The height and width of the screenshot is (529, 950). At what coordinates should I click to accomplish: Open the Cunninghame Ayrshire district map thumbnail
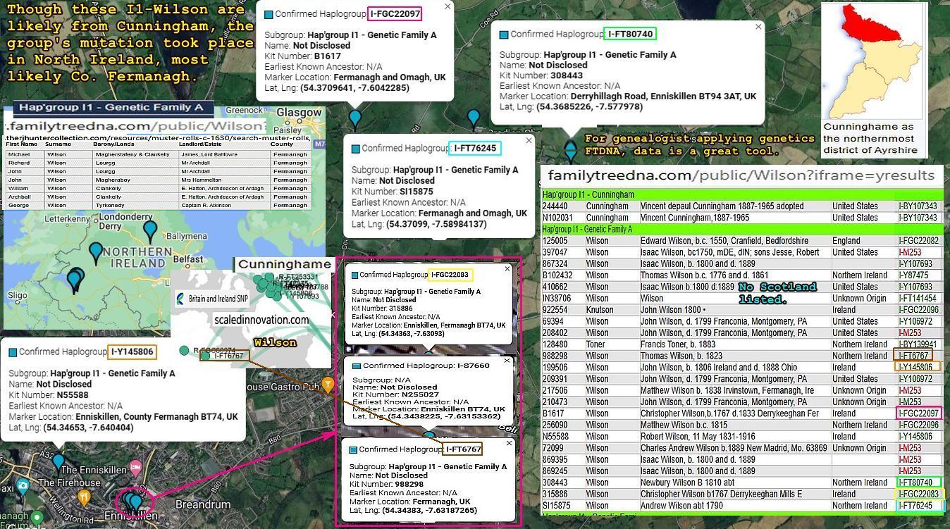(x=874, y=61)
